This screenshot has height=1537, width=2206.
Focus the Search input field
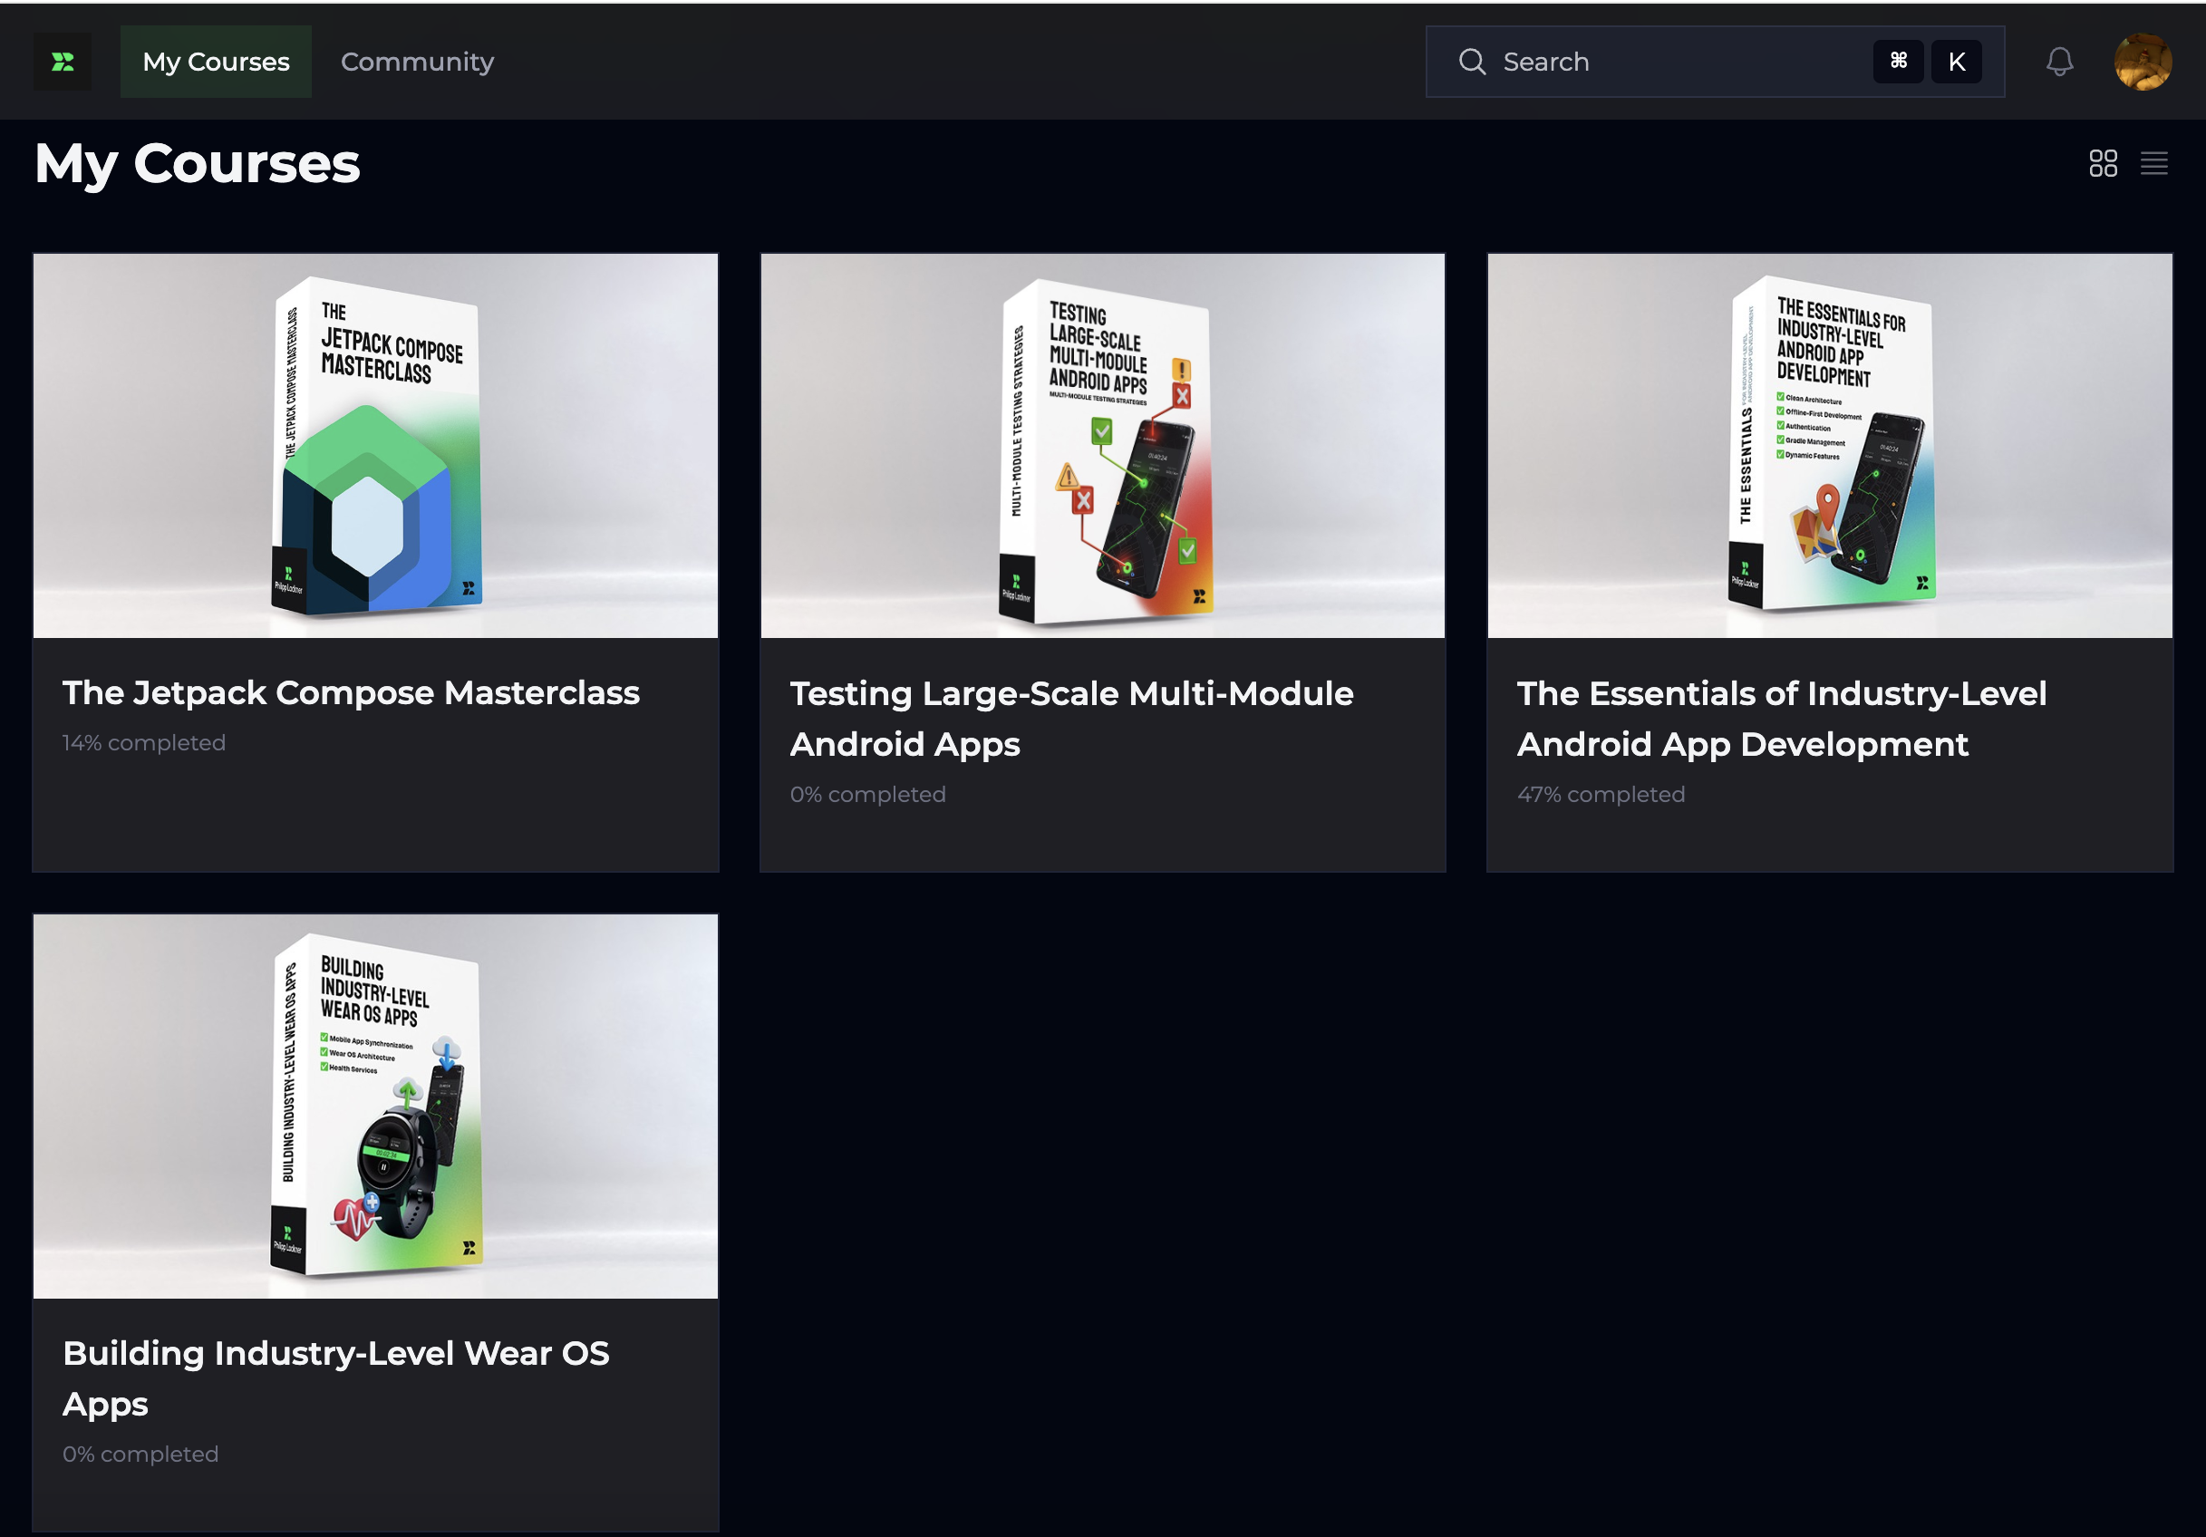[x=1672, y=62]
